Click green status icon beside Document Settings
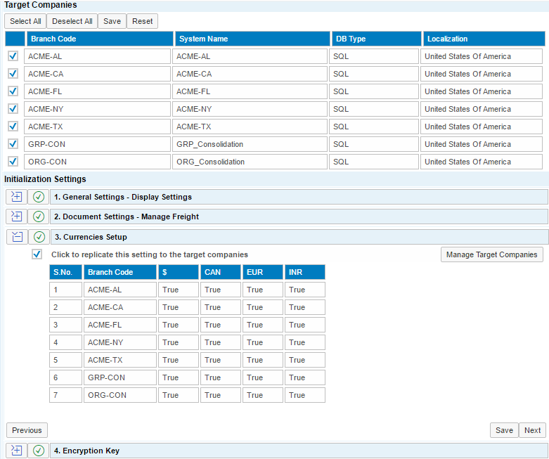 (39, 216)
